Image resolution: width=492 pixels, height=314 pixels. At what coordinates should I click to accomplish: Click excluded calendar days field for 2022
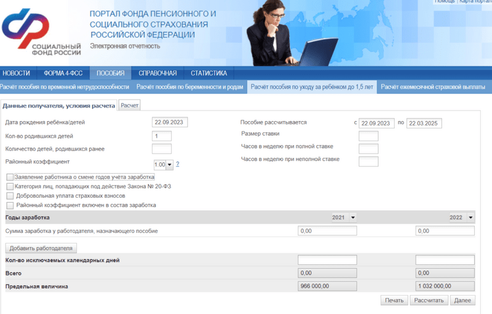click(445, 260)
